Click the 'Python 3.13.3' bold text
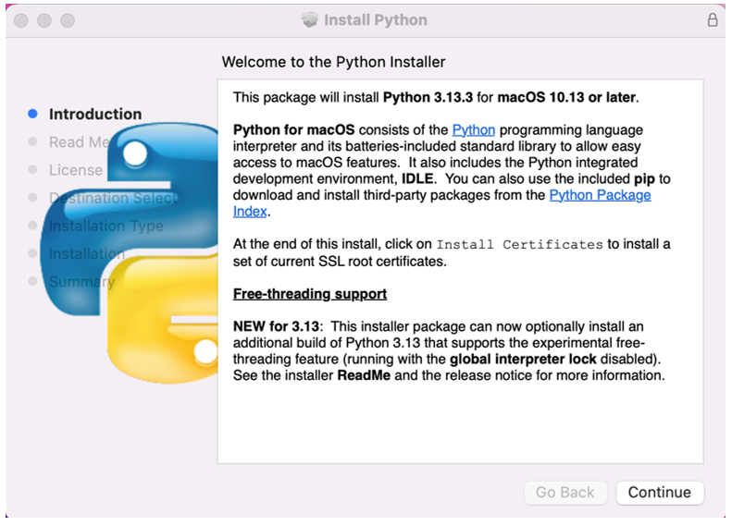 pyautogui.click(x=428, y=97)
